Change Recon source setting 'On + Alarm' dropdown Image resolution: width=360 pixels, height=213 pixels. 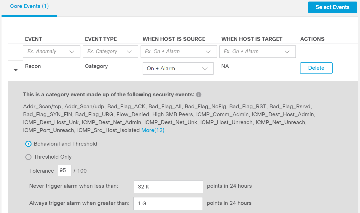pos(178,68)
